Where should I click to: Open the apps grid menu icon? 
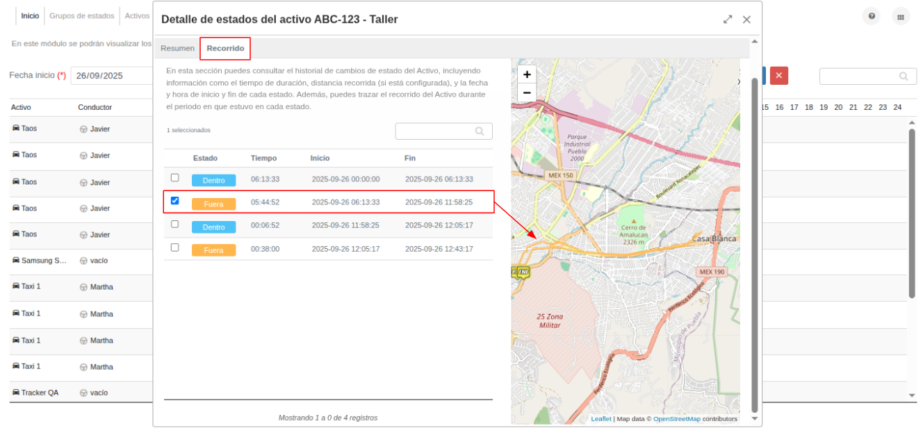901,17
